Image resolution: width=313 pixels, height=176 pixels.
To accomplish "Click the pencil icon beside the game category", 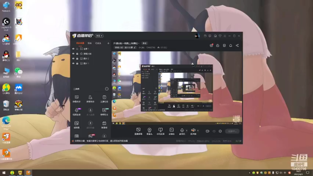I will pyautogui.click(x=135, y=47).
